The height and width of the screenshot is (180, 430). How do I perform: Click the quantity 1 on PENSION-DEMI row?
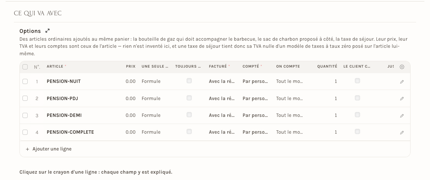click(x=336, y=115)
